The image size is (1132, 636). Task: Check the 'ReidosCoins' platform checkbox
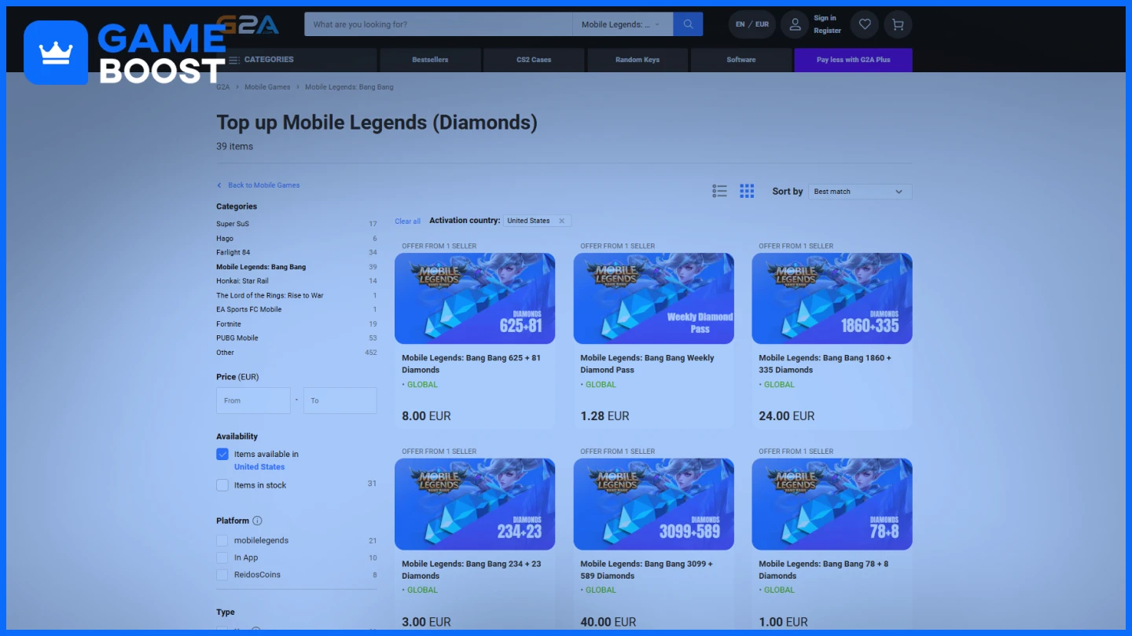(x=222, y=575)
